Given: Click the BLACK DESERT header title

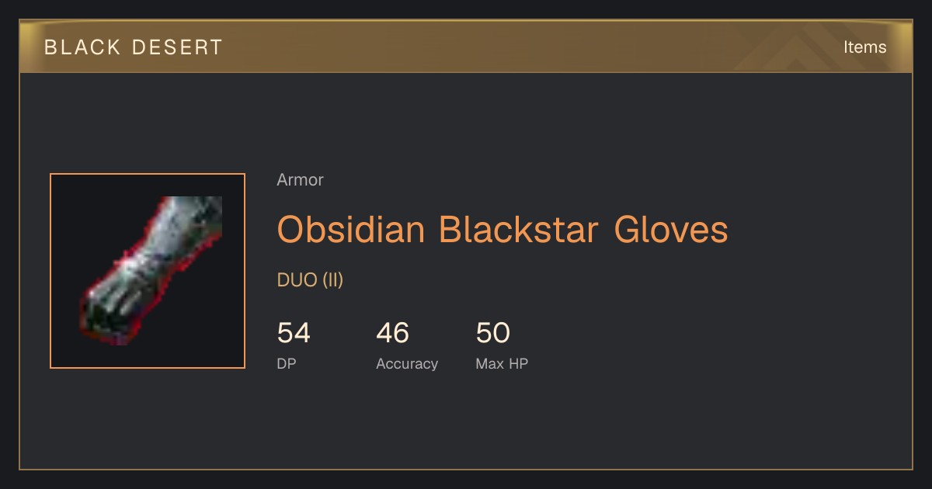Looking at the screenshot, I should [x=134, y=47].
